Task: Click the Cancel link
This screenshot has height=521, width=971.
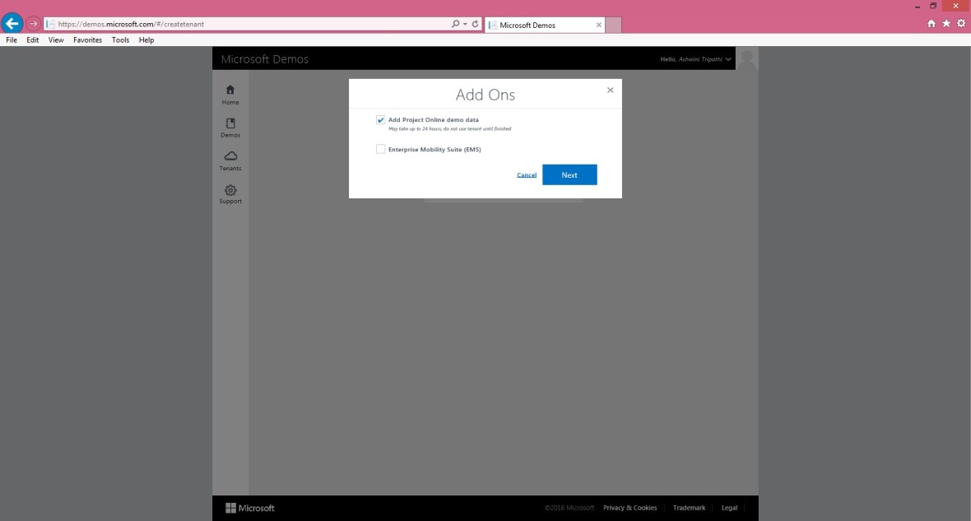Action: coord(527,175)
